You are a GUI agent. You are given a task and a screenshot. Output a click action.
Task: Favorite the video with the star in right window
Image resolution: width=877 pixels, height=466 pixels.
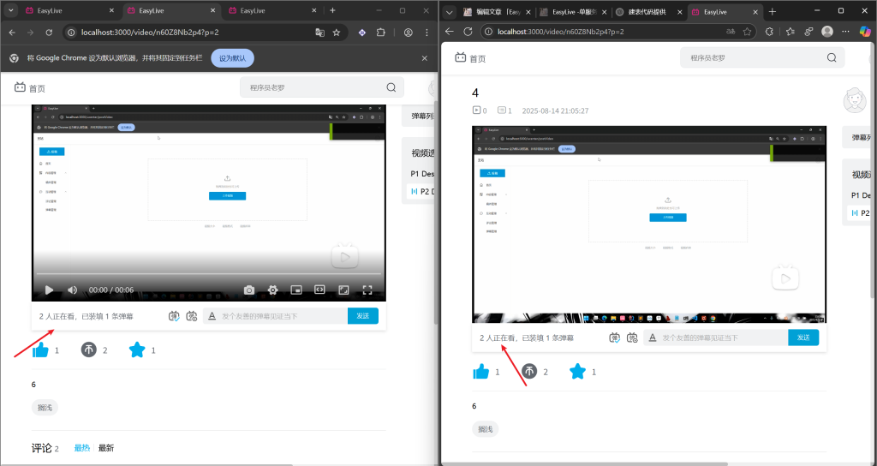pyautogui.click(x=578, y=371)
